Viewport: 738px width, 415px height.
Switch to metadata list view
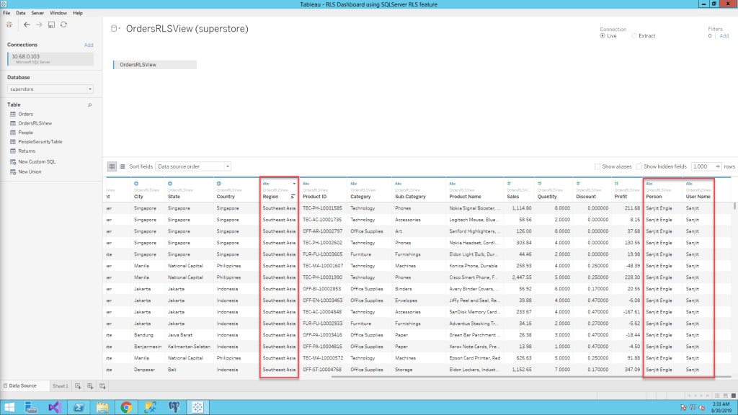(x=123, y=166)
